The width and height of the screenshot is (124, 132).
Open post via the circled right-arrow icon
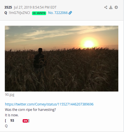pos(116,7)
